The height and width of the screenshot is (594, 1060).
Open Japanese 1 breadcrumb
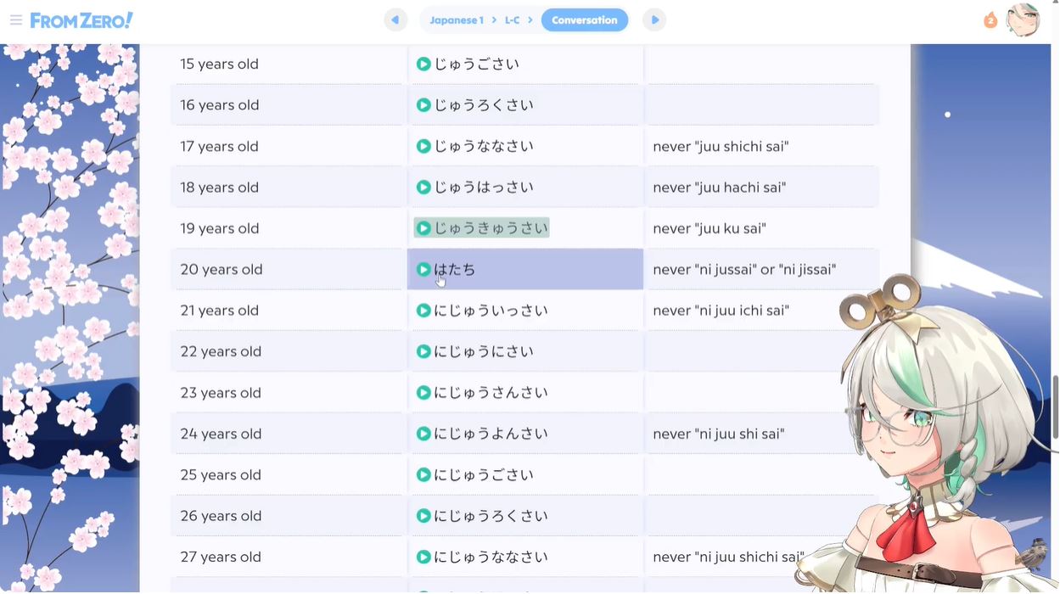[x=456, y=20]
